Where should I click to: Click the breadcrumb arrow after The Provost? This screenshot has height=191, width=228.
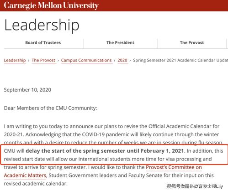(x=58, y=61)
